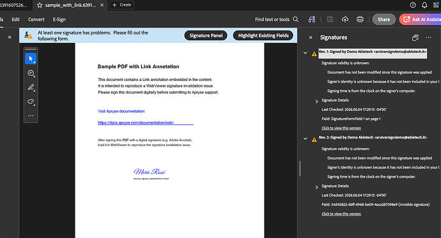Viewport: 441px width, 238px height.
Task: Print the document
Action: tap(360, 19)
